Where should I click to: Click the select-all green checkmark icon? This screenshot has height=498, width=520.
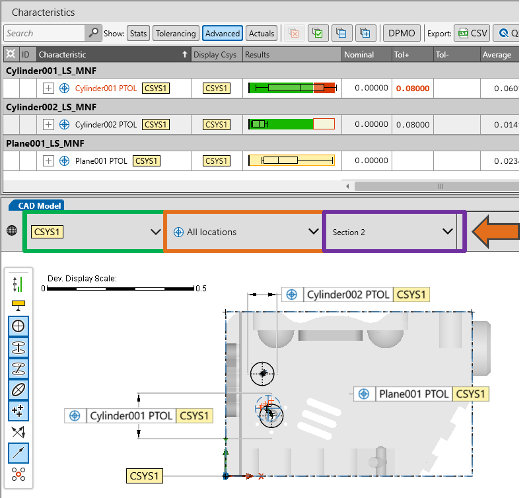pyautogui.click(x=317, y=33)
